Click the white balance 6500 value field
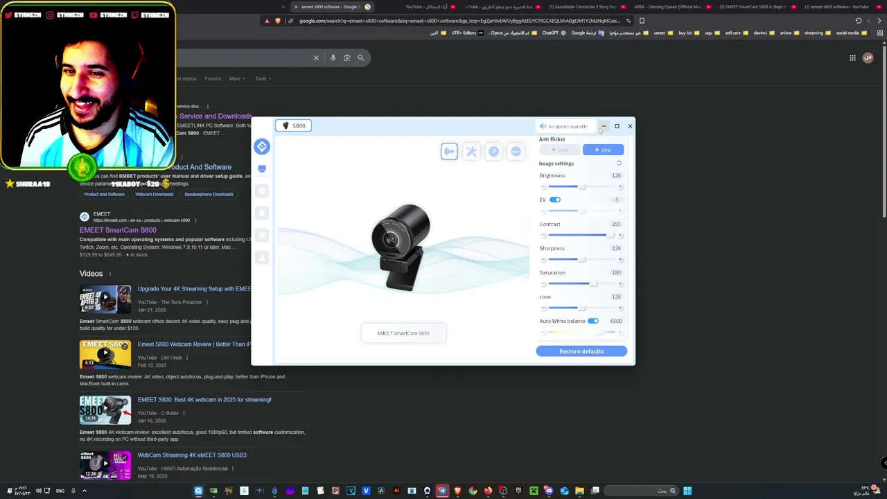 (x=616, y=321)
